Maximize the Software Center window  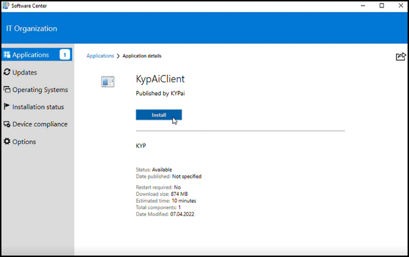pyautogui.click(x=382, y=6)
